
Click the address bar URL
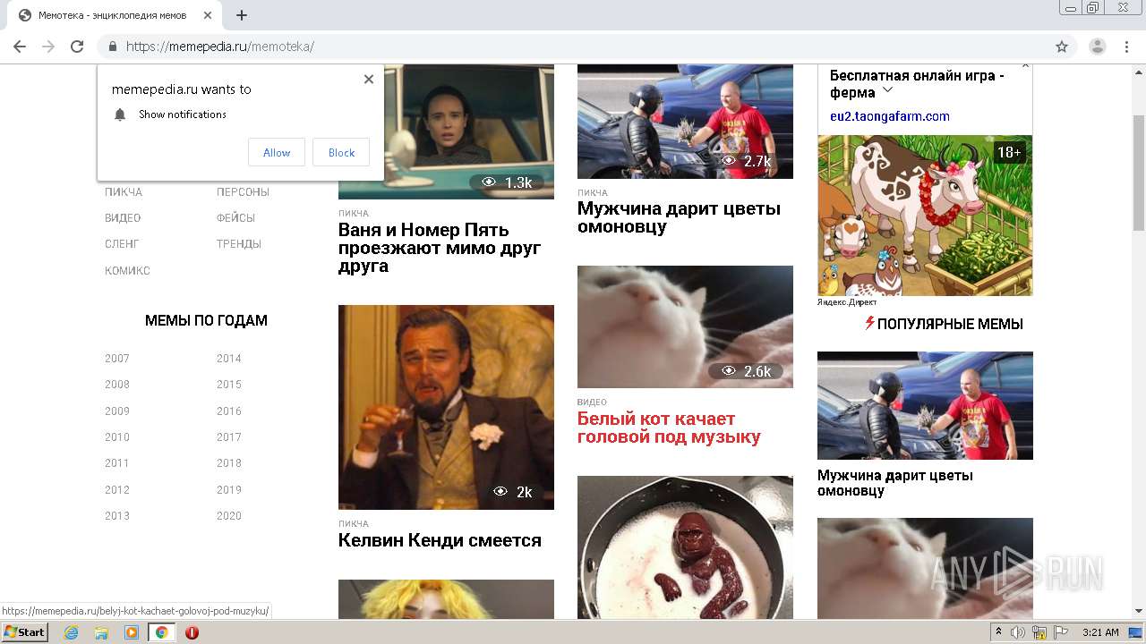(219, 47)
